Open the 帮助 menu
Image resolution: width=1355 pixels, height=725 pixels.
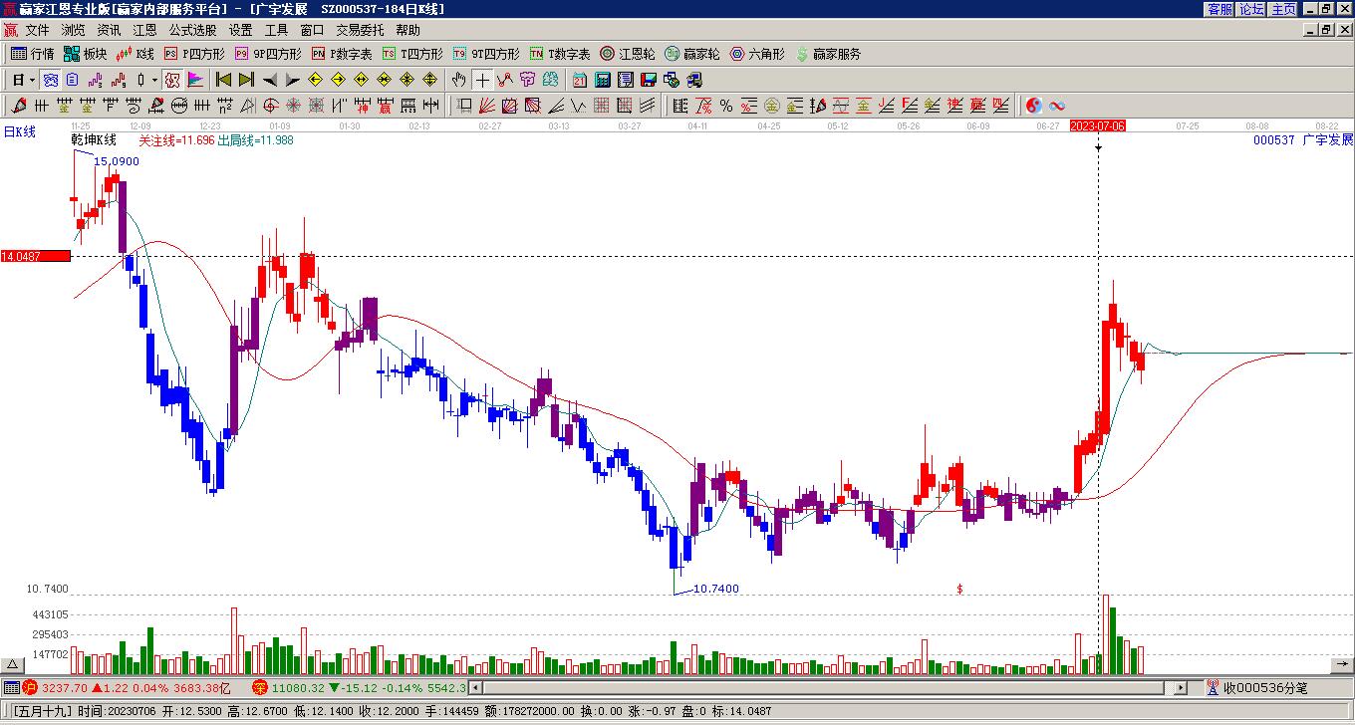407,31
